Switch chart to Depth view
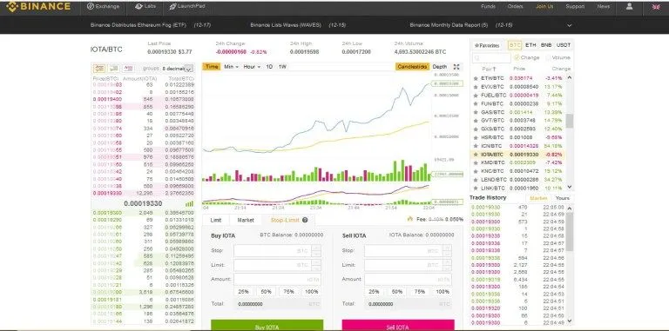 [440, 67]
